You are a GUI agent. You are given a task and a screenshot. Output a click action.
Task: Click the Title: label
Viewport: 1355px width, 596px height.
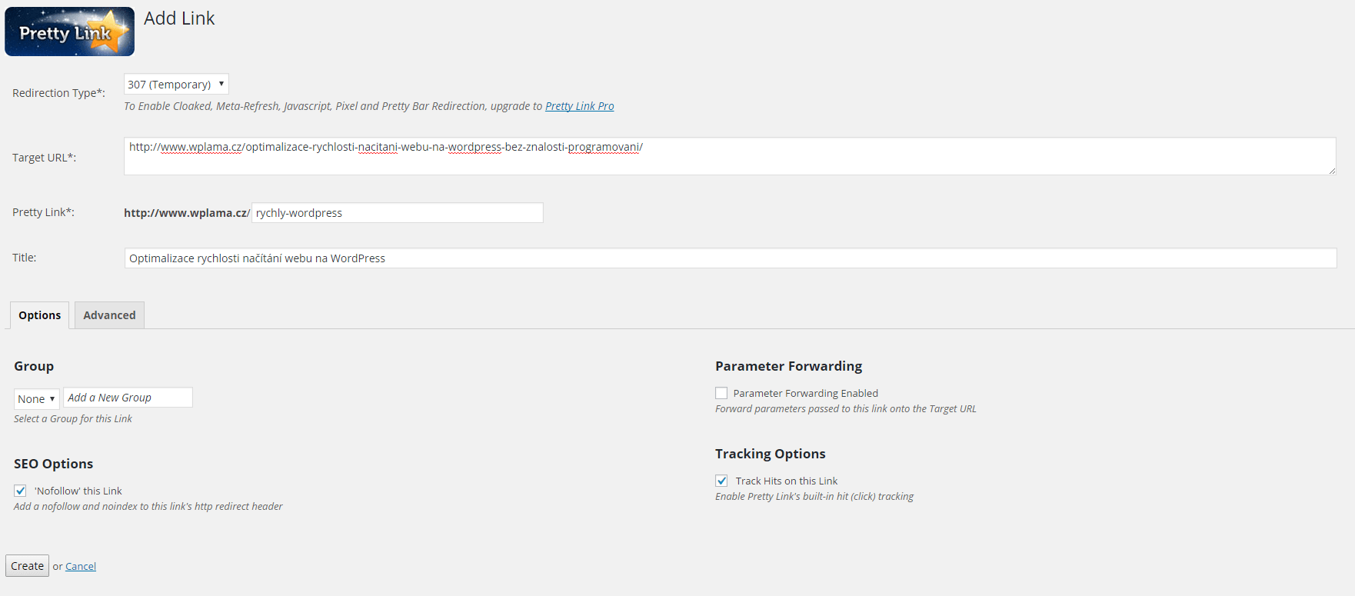(x=25, y=258)
